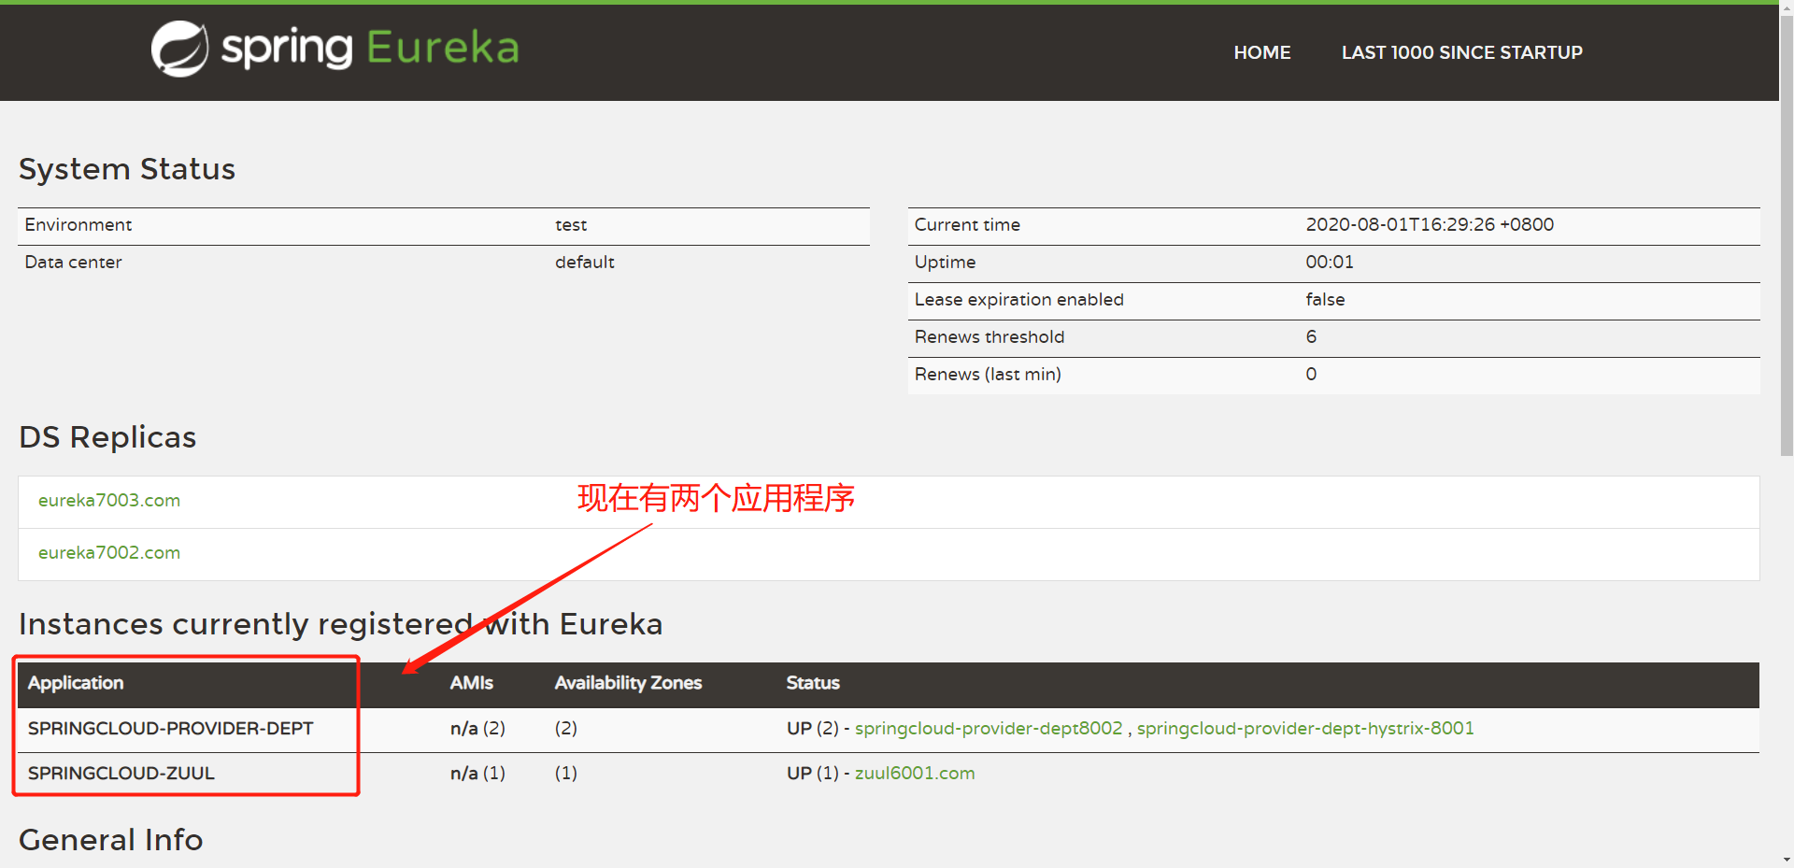Click the Status column header
Screen dimensions: 1794x868
pos(812,683)
